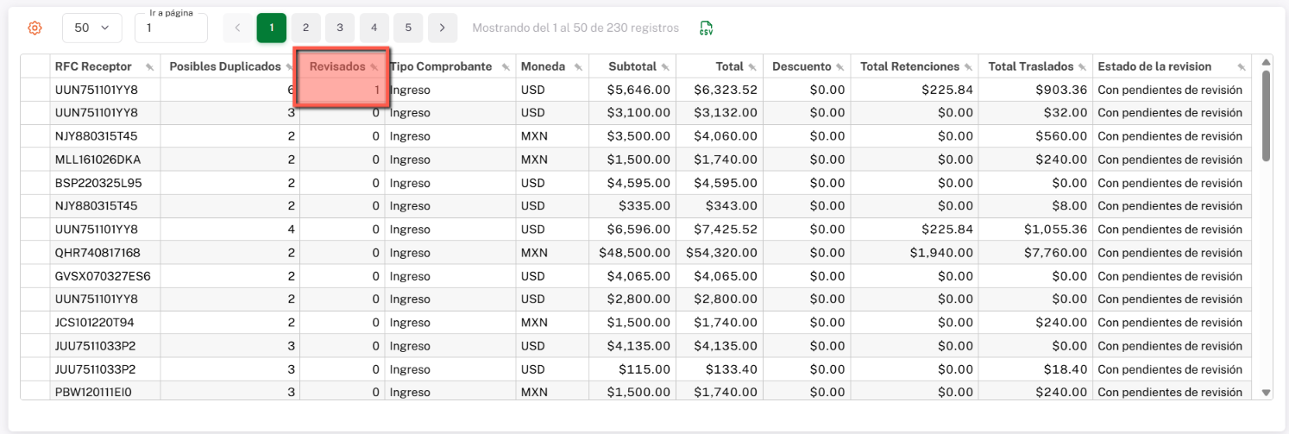
Task: Go to the next page with right chevron
Action: pyautogui.click(x=442, y=28)
